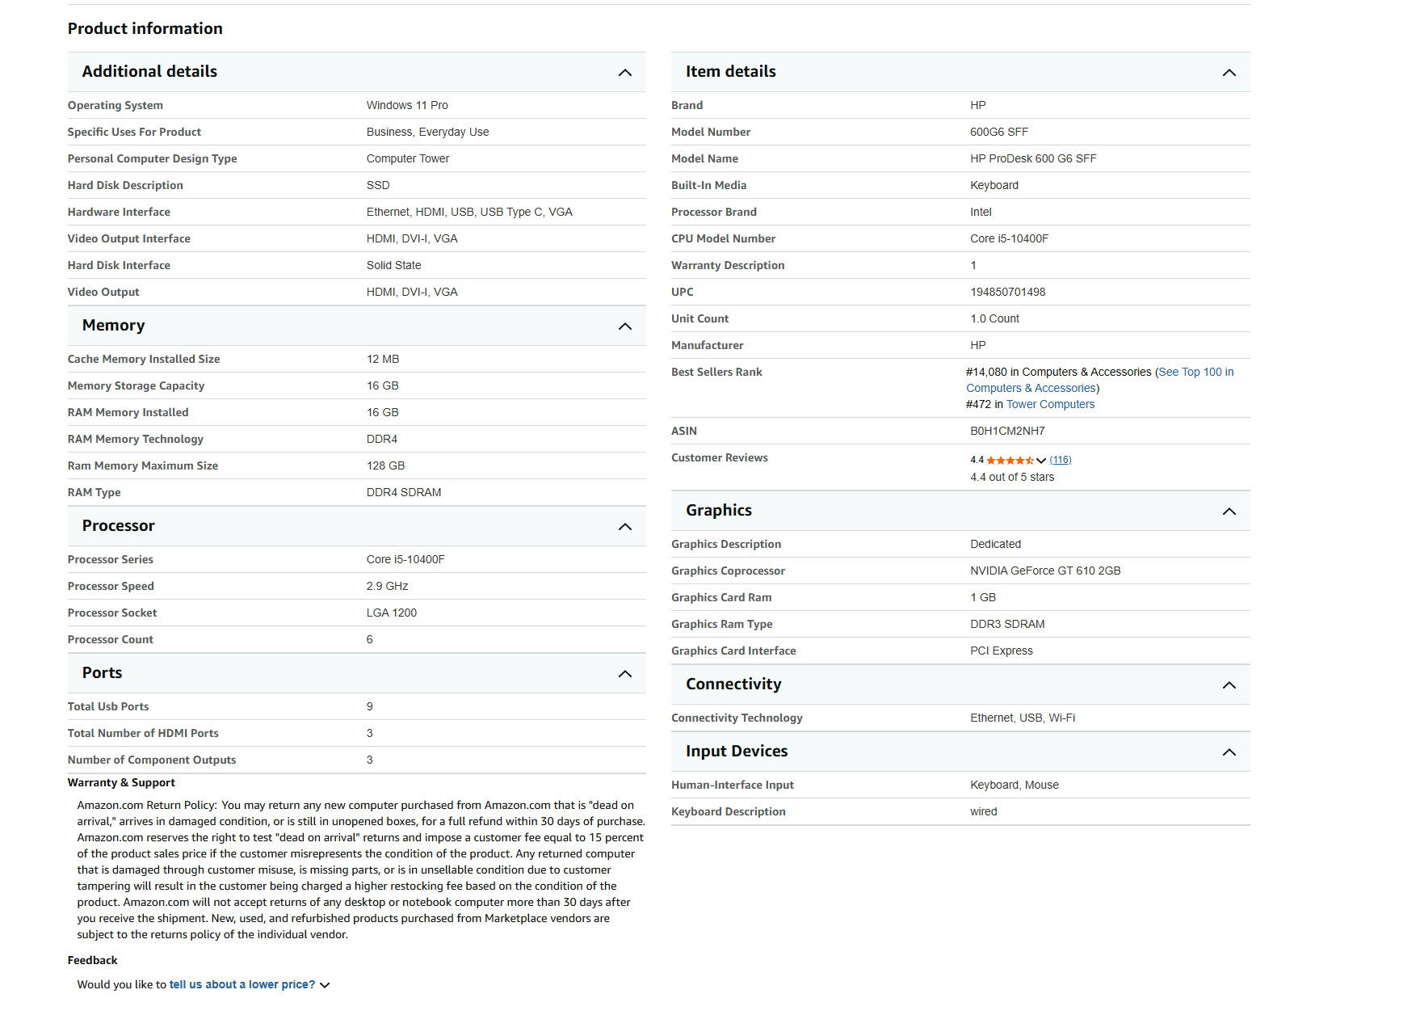The image size is (1420, 1015).
Task: Click the Graphics section header
Action: pos(960,511)
